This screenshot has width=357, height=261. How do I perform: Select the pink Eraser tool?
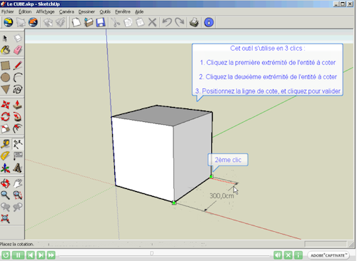tap(18, 50)
